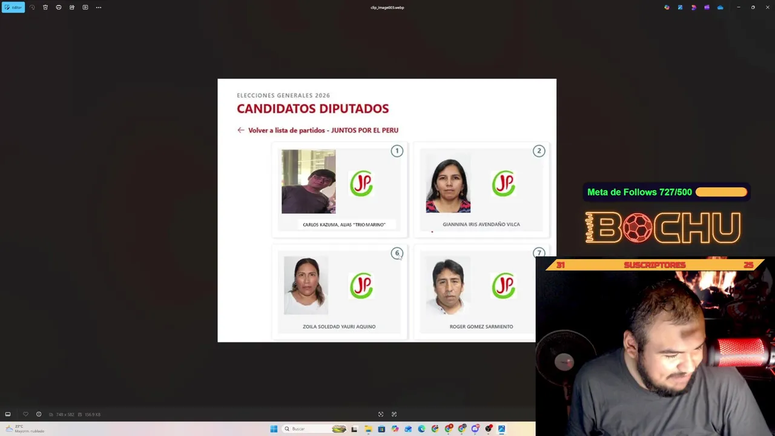Click the 748 x 582 dimensions text

[x=65, y=414]
